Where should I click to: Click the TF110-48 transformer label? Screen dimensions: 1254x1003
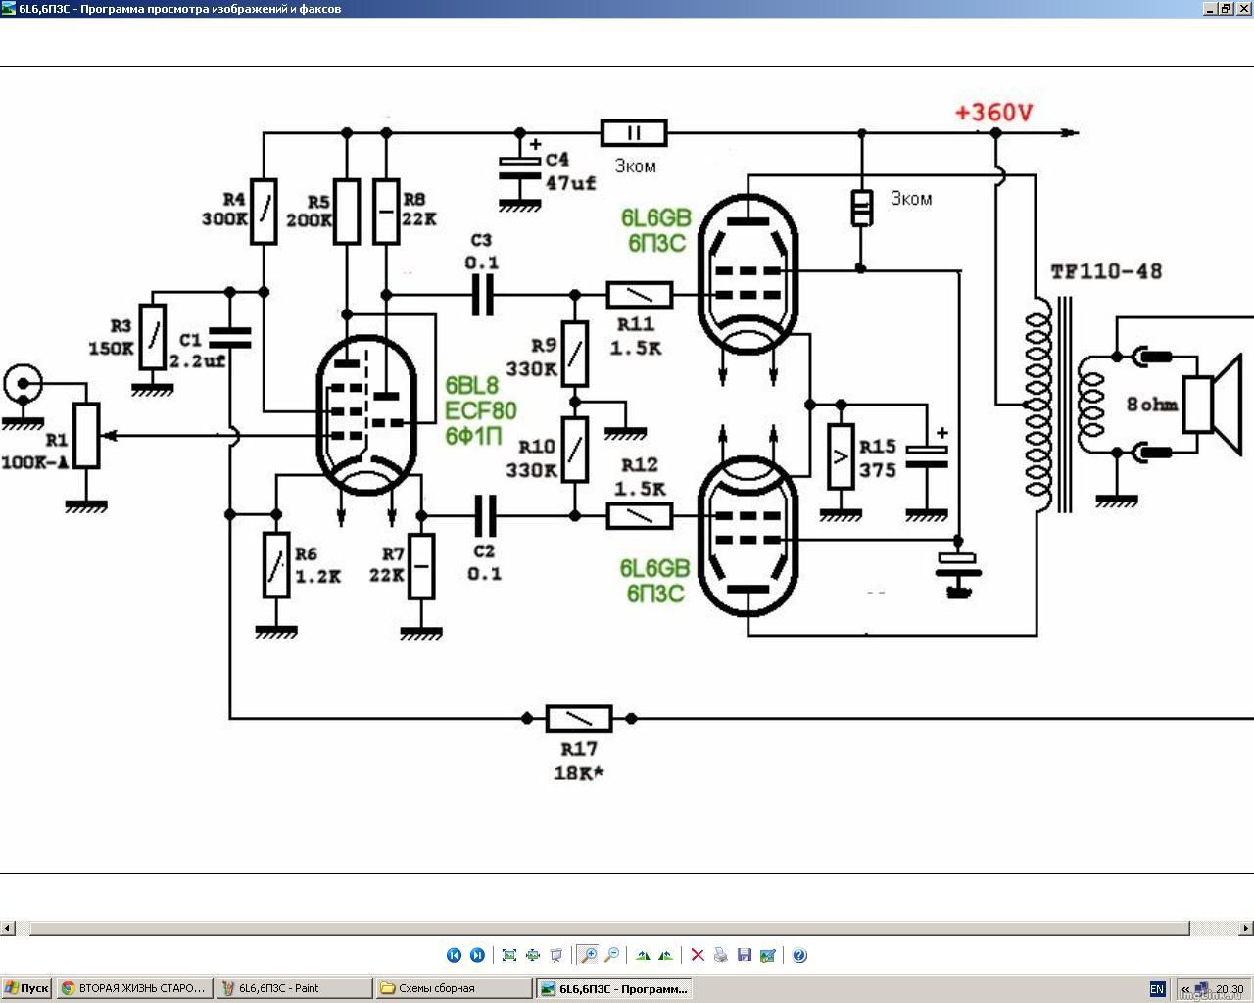pyautogui.click(x=1106, y=271)
